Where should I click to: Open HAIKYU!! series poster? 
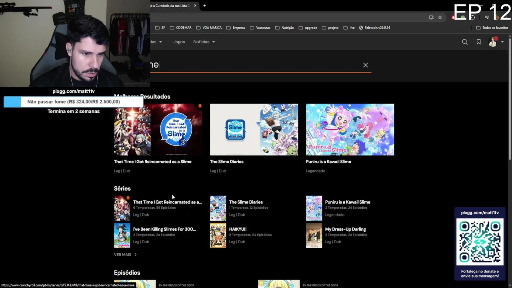coord(218,235)
